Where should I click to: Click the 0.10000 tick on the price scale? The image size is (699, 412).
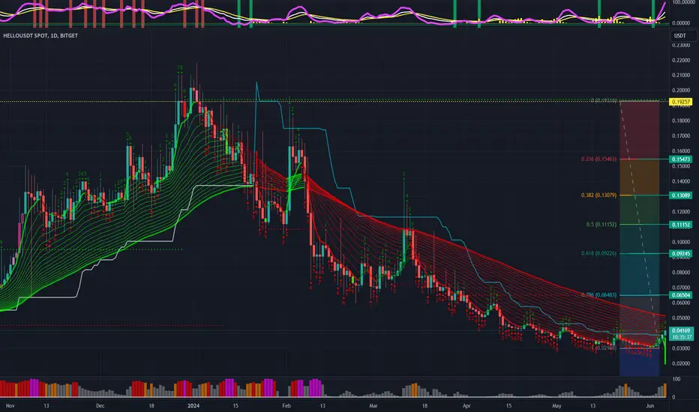click(x=681, y=242)
